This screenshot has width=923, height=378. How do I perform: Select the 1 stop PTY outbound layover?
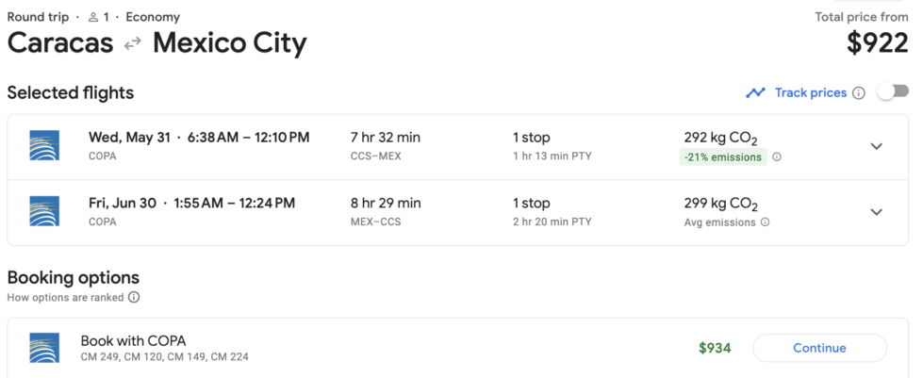552,146
